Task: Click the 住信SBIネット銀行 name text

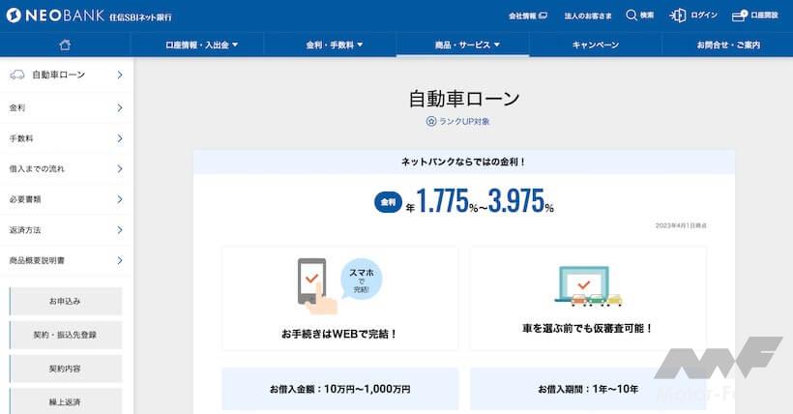Action: click(140, 16)
